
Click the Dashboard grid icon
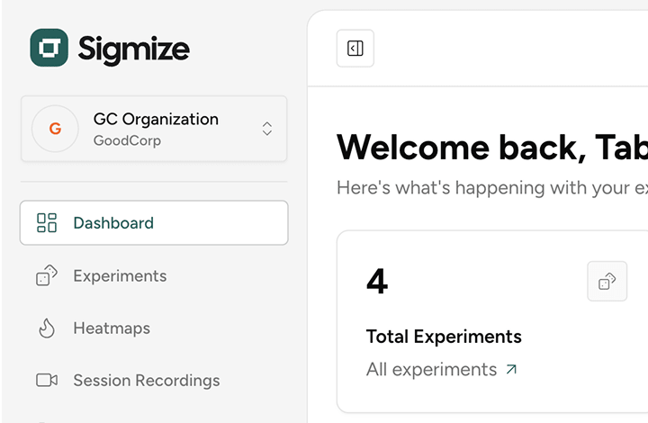47,223
